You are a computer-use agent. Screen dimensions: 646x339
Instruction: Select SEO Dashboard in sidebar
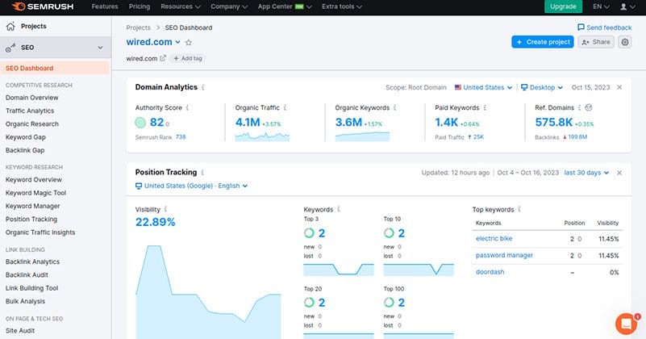55,68
